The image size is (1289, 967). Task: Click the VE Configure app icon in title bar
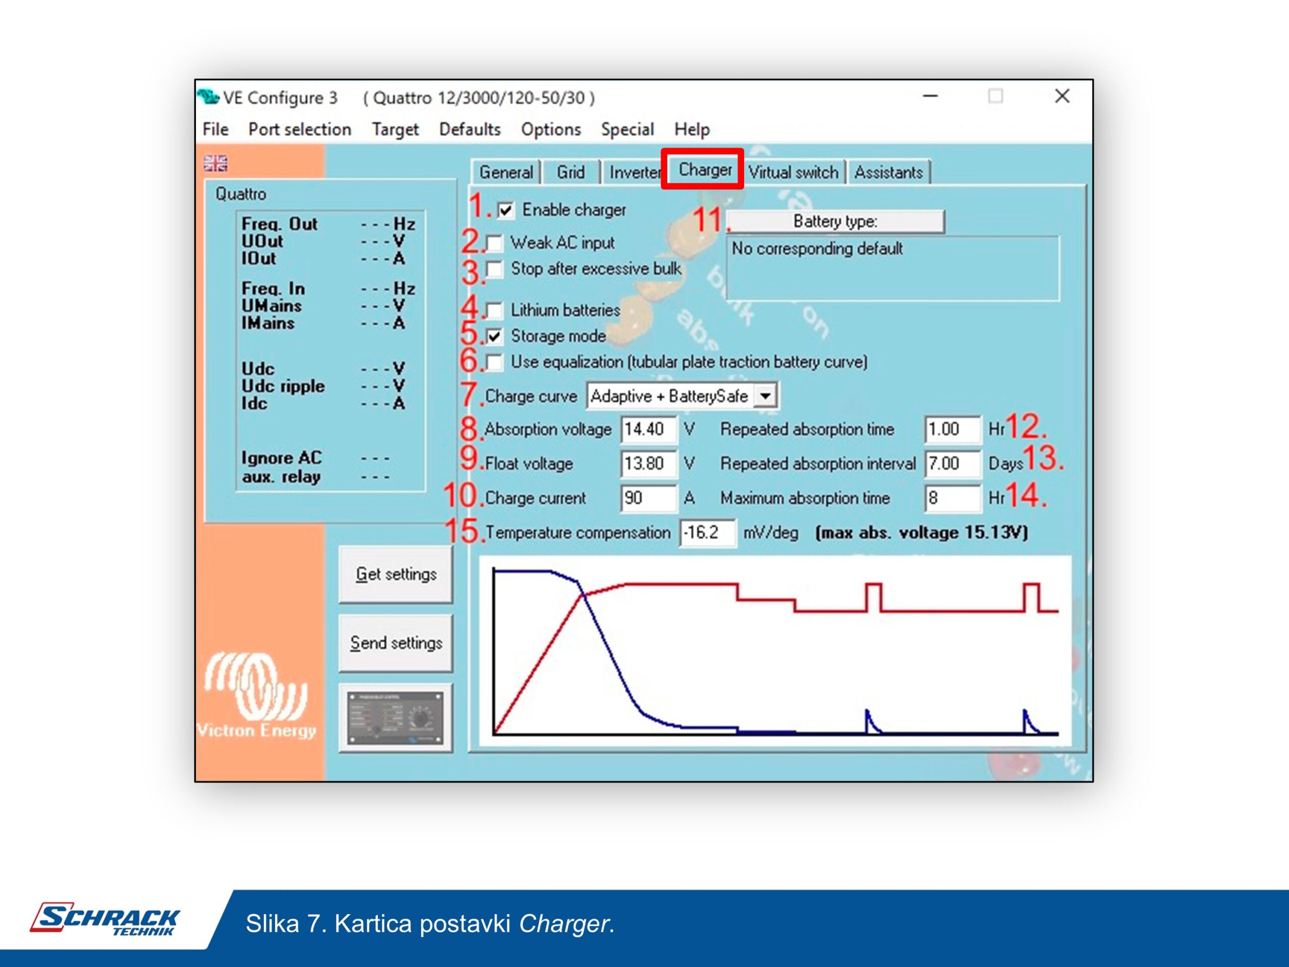click(208, 97)
